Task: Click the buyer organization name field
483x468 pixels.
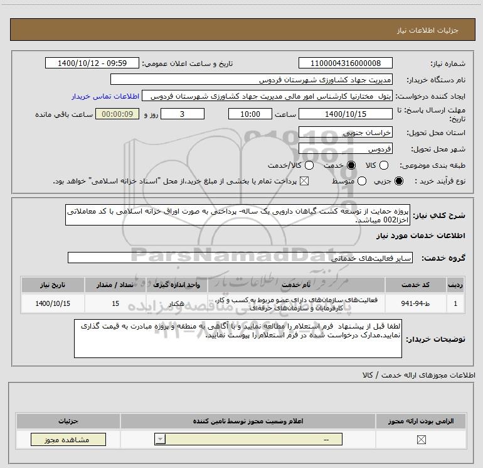Action: coord(252,79)
